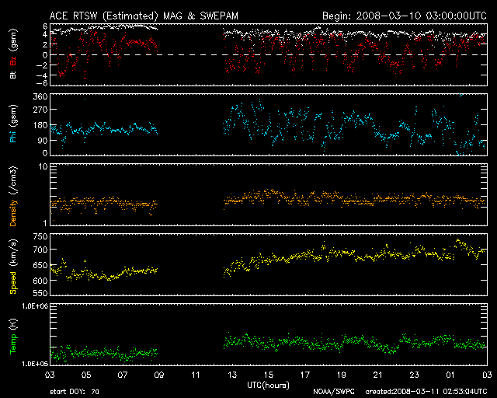Click the 11 hour tick in data gap
The width and height of the screenshot is (497, 398).
[197, 375]
